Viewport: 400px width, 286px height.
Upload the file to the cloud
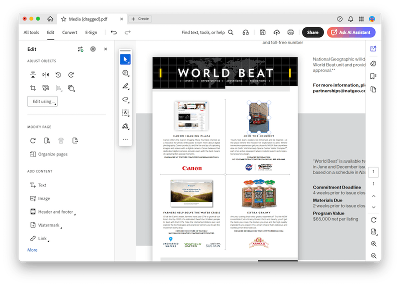(276, 32)
